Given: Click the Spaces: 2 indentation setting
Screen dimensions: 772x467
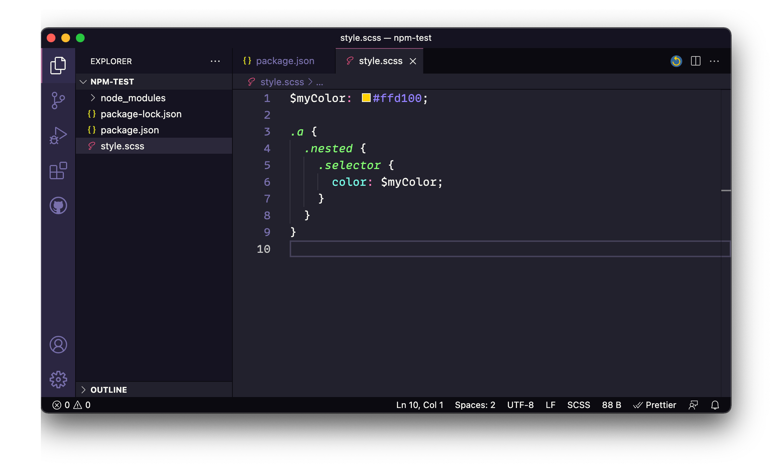Looking at the screenshot, I should [475, 405].
